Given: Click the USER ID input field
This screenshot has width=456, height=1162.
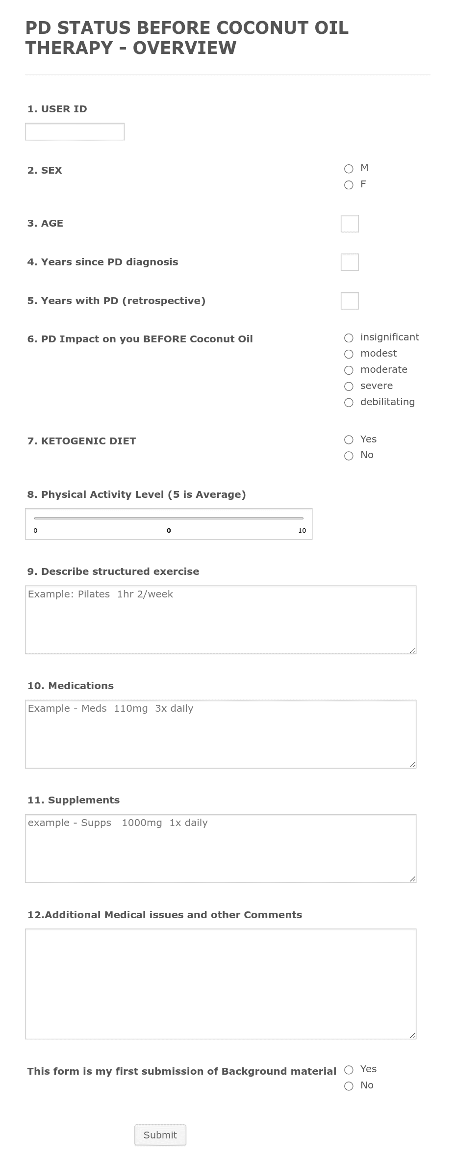Looking at the screenshot, I should tap(75, 131).
